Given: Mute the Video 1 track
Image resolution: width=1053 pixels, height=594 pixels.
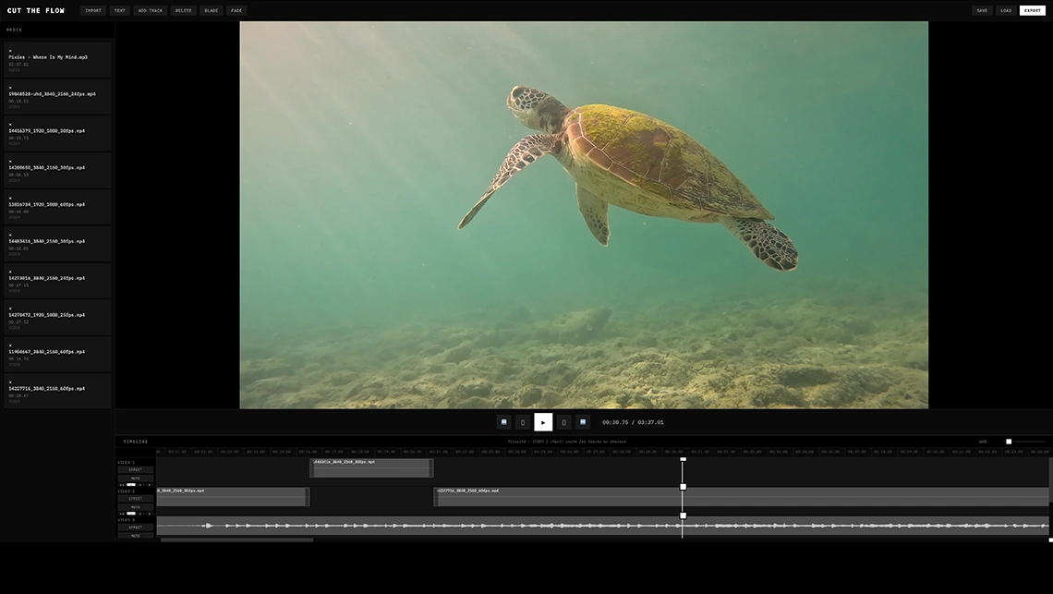Looking at the screenshot, I should [x=135, y=478].
